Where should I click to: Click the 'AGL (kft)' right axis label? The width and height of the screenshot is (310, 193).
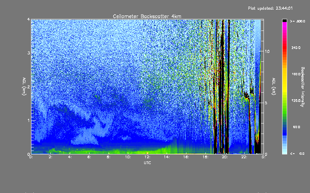point(274,86)
